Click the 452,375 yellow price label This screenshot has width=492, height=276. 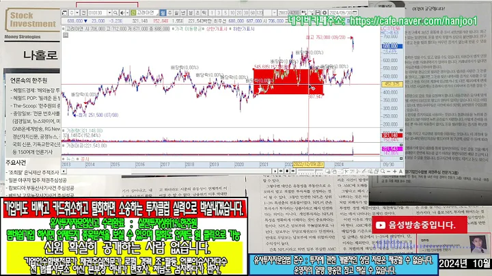tap(392, 84)
